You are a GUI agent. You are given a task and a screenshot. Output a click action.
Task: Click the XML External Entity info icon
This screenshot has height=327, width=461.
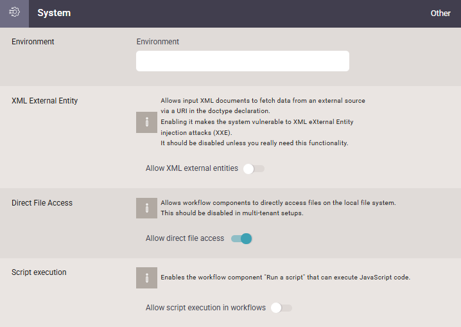click(146, 122)
